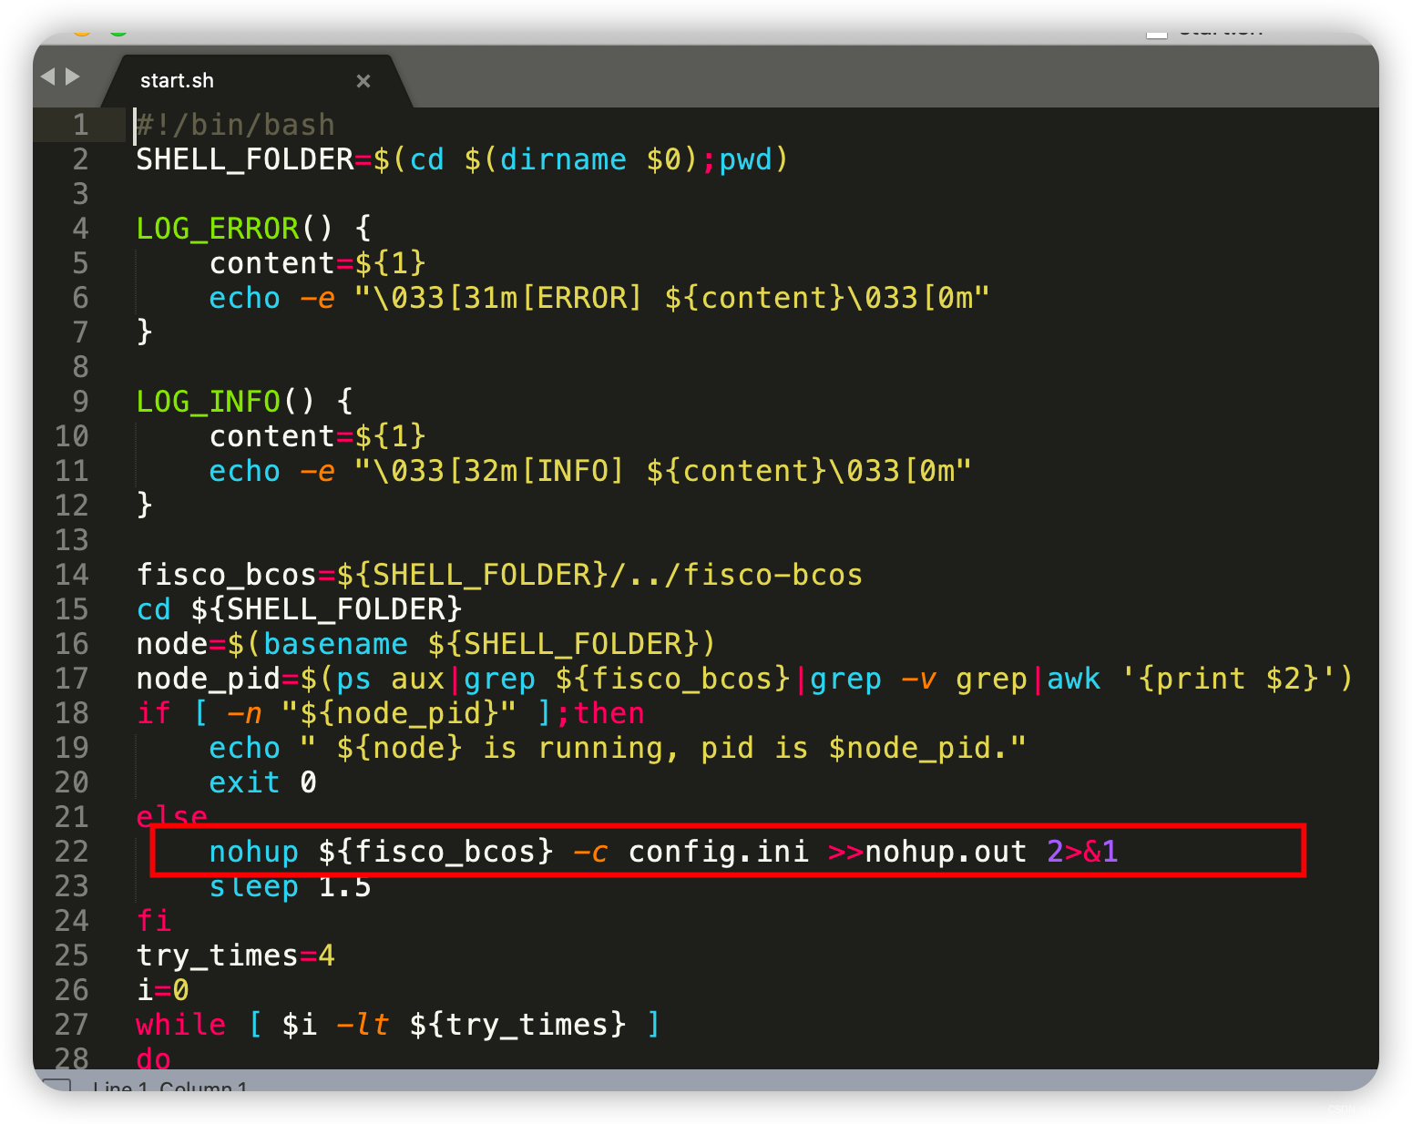Click cd command on line 15

[154, 609]
